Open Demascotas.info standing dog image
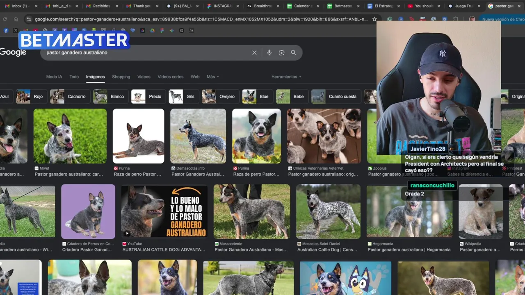This screenshot has height=295, width=525. click(198, 136)
